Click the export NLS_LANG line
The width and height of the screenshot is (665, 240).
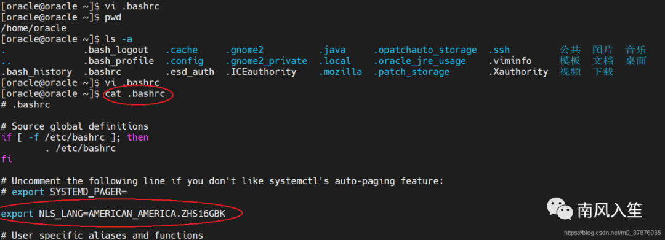coord(113,214)
